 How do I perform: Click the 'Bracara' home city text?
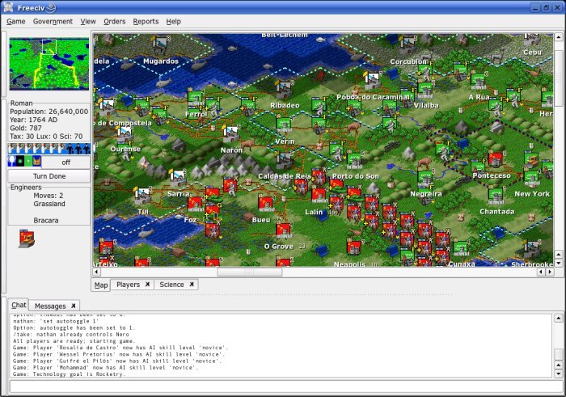click(x=46, y=220)
